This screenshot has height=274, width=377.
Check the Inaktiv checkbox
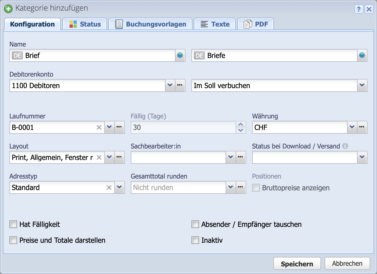(x=195, y=240)
